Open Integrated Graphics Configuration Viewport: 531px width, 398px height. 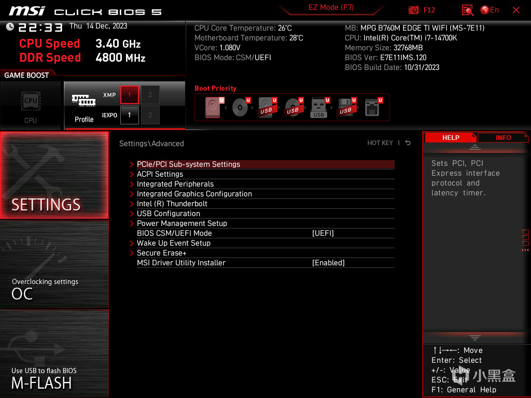coord(265,194)
